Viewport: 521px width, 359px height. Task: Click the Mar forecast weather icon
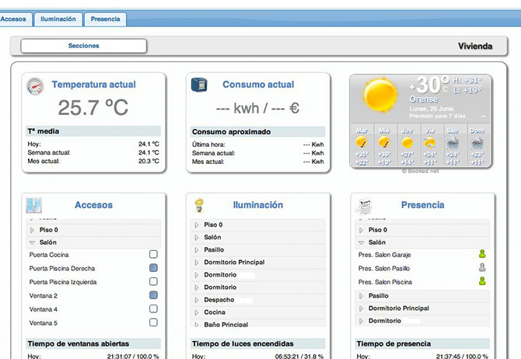361,142
